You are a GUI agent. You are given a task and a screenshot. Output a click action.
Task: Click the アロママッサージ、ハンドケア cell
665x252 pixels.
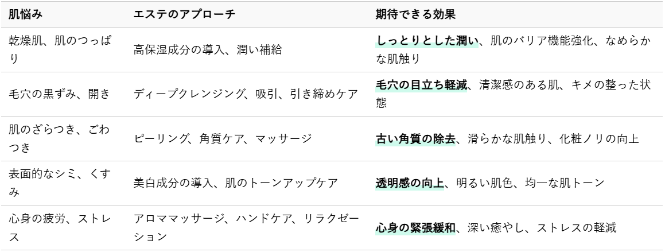(x=247, y=228)
